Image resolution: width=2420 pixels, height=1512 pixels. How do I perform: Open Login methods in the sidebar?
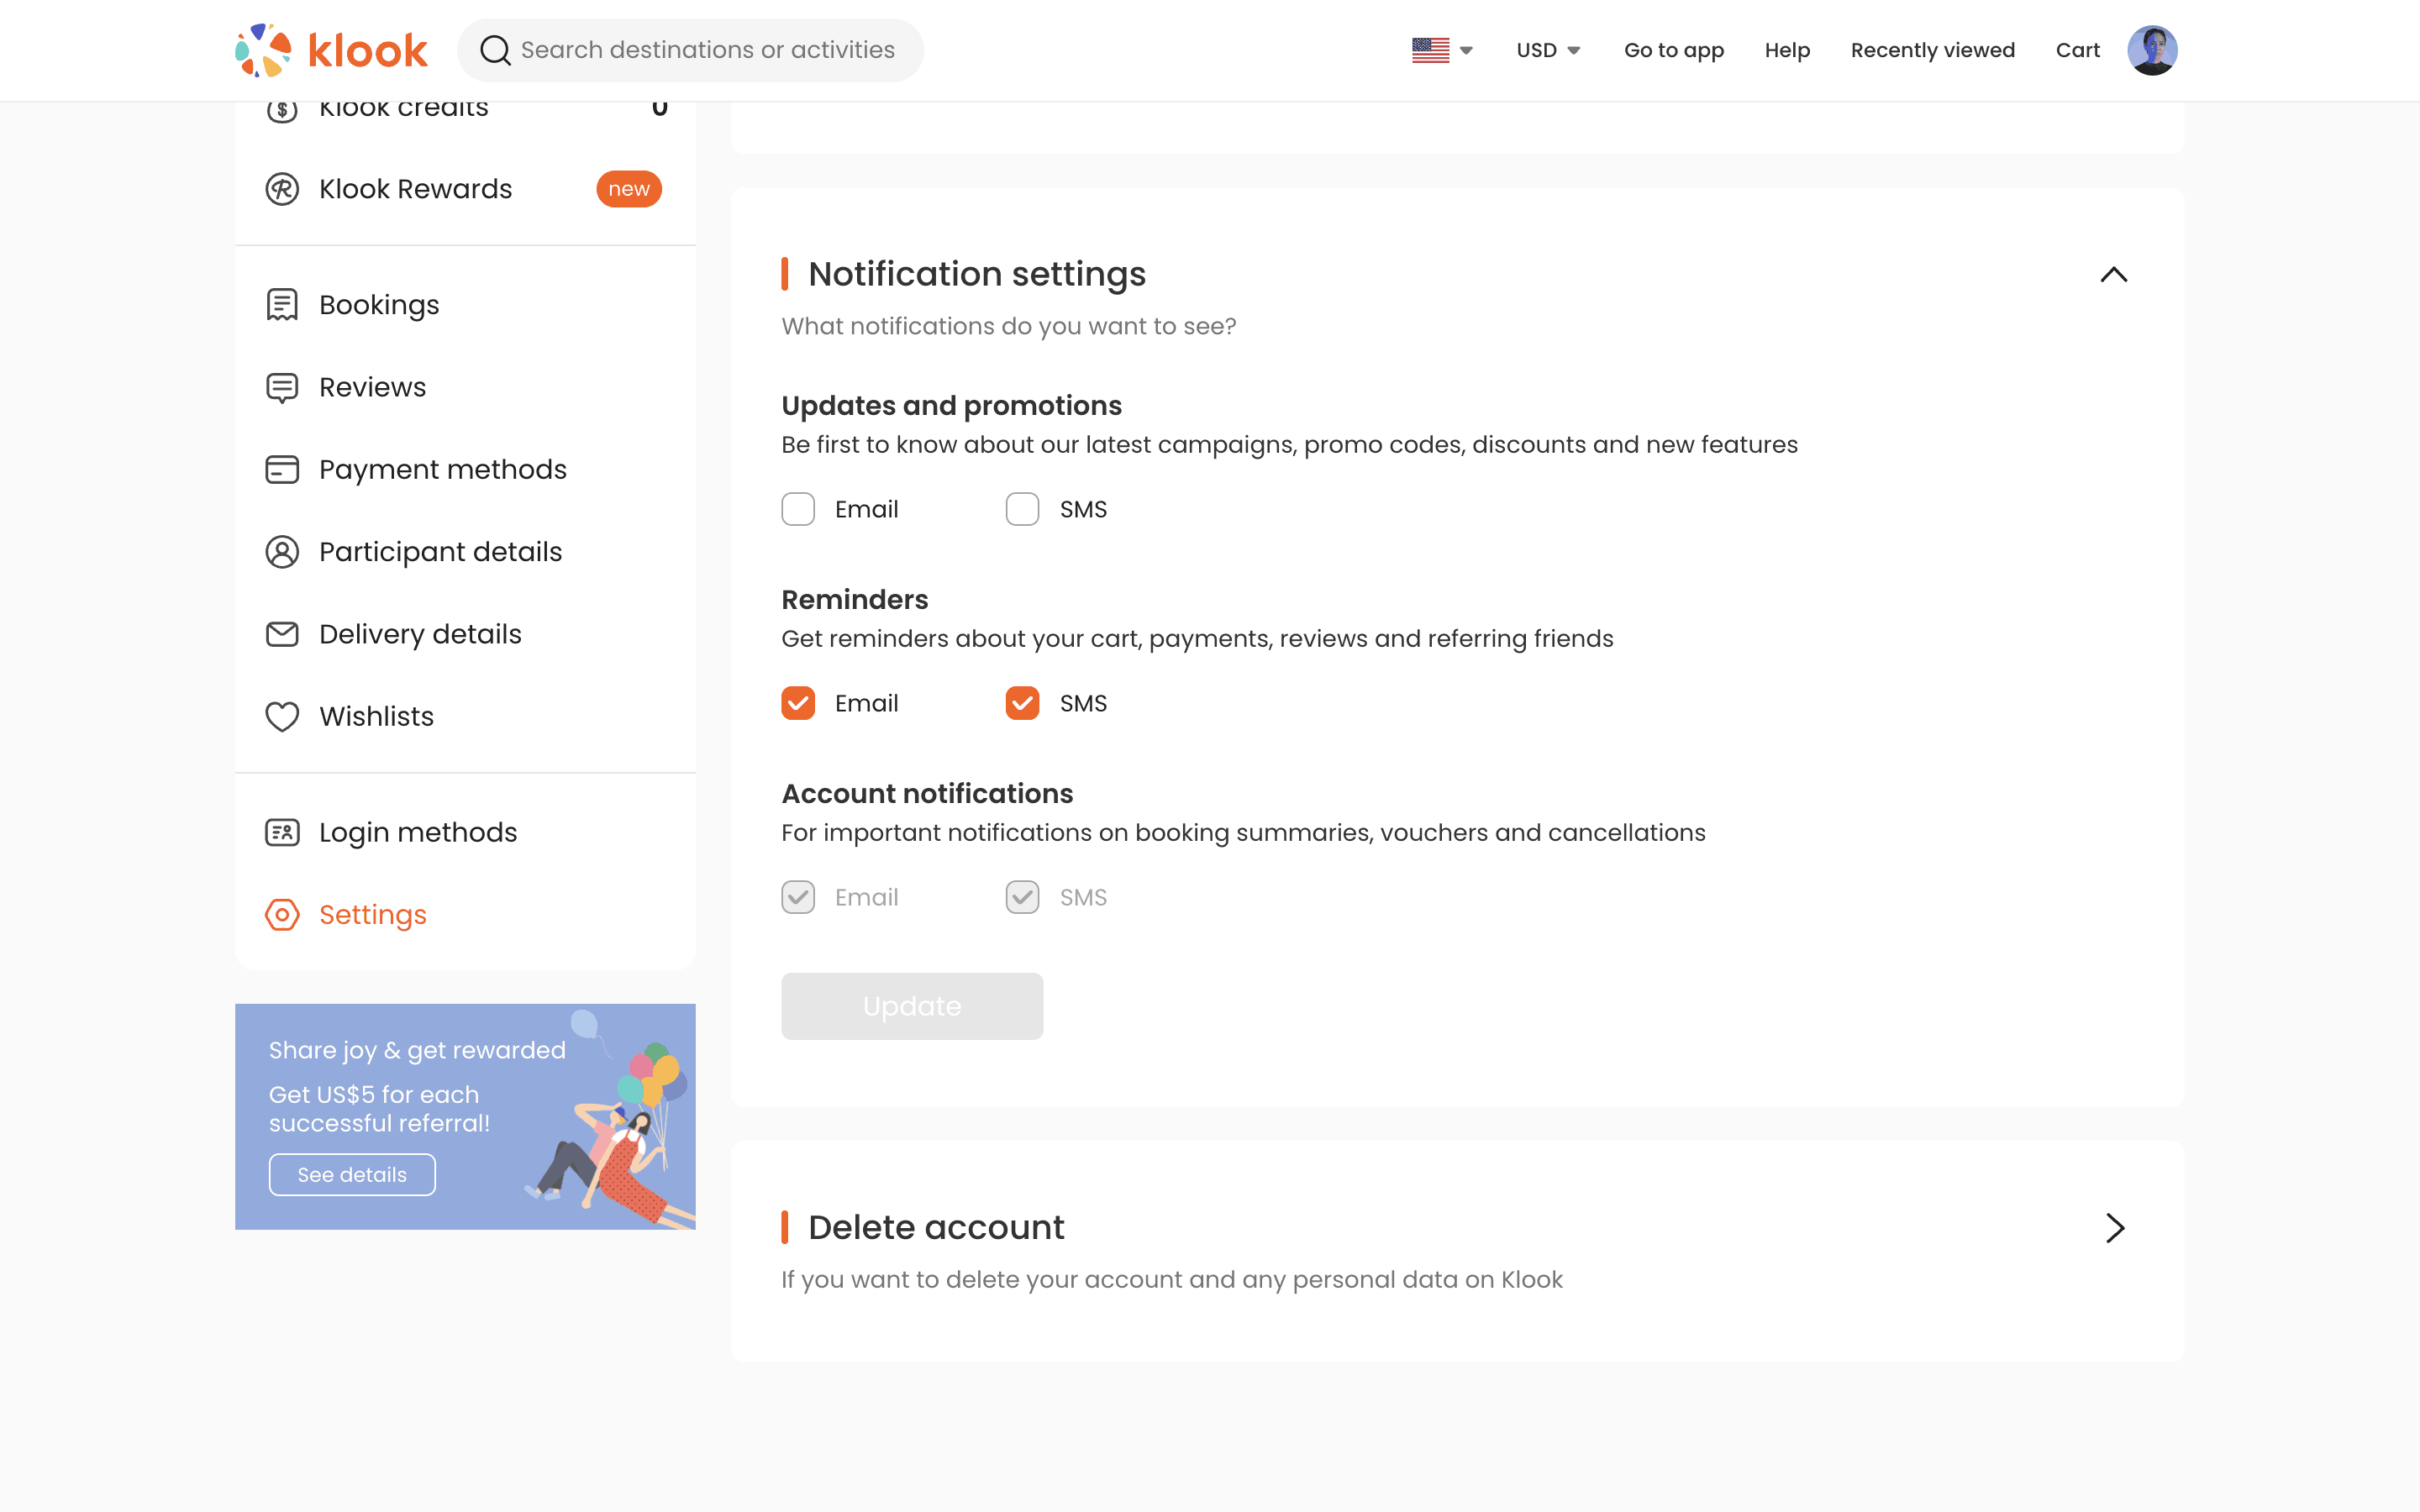pyautogui.click(x=417, y=832)
